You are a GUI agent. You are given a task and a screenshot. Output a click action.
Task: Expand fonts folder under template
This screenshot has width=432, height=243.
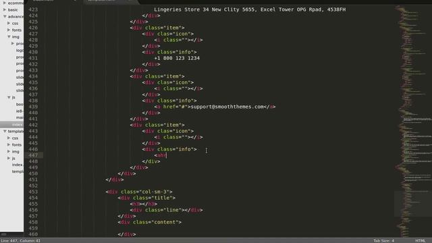(9, 144)
